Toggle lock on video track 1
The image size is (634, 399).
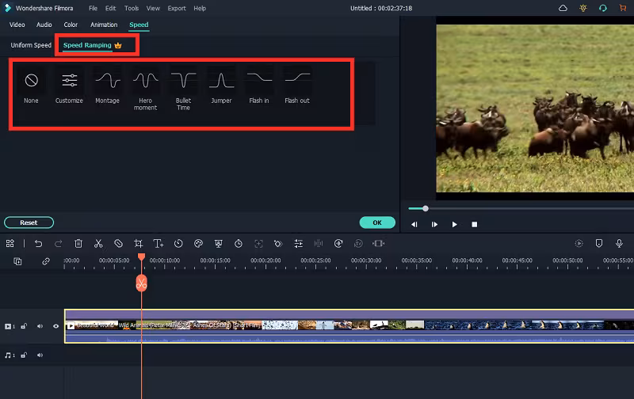tap(24, 326)
